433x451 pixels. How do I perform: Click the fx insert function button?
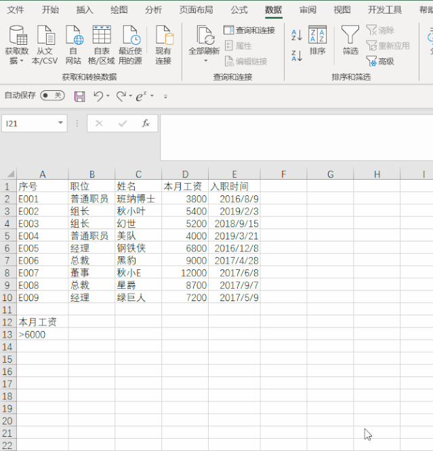(x=146, y=123)
